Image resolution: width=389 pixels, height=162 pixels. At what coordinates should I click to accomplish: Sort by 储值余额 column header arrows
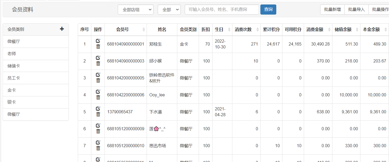click(x=357, y=30)
